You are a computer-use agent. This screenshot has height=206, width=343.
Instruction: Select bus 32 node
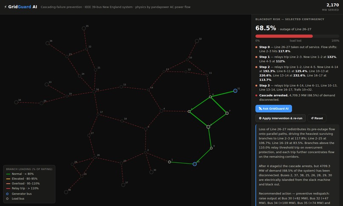pos(197,41)
